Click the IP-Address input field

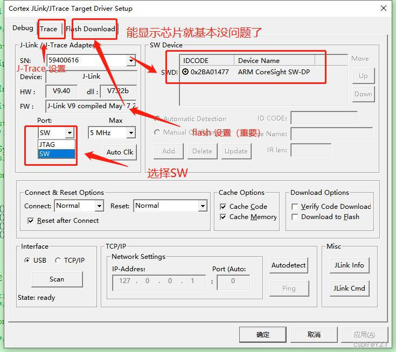click(x=159, y=283)
